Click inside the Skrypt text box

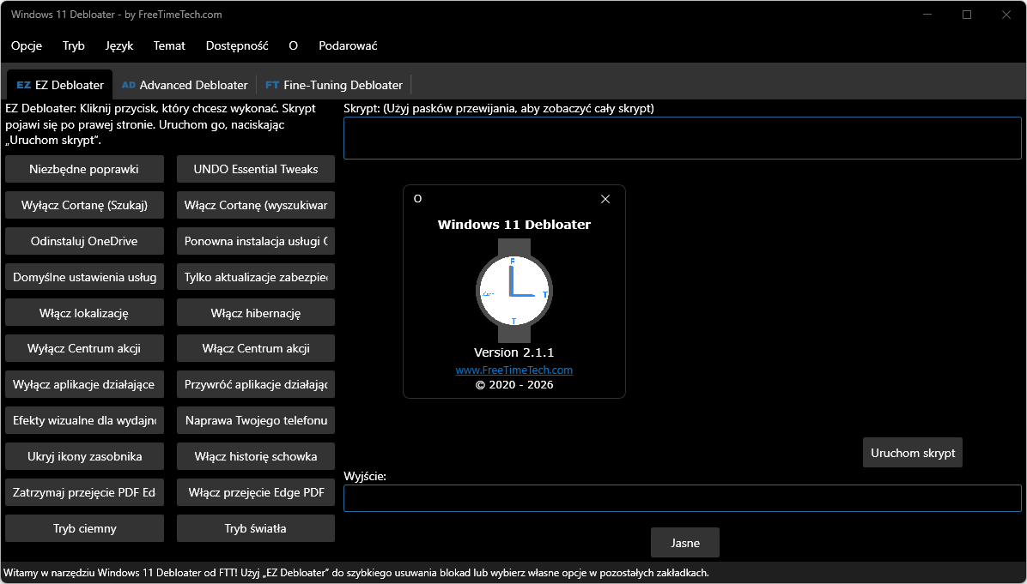click(x=682, y=138)
